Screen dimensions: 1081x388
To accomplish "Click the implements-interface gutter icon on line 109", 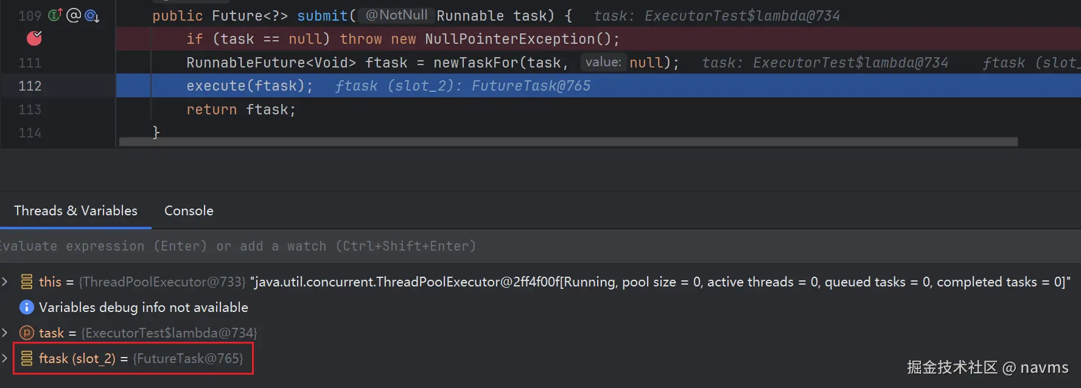I will pos(55,15).
